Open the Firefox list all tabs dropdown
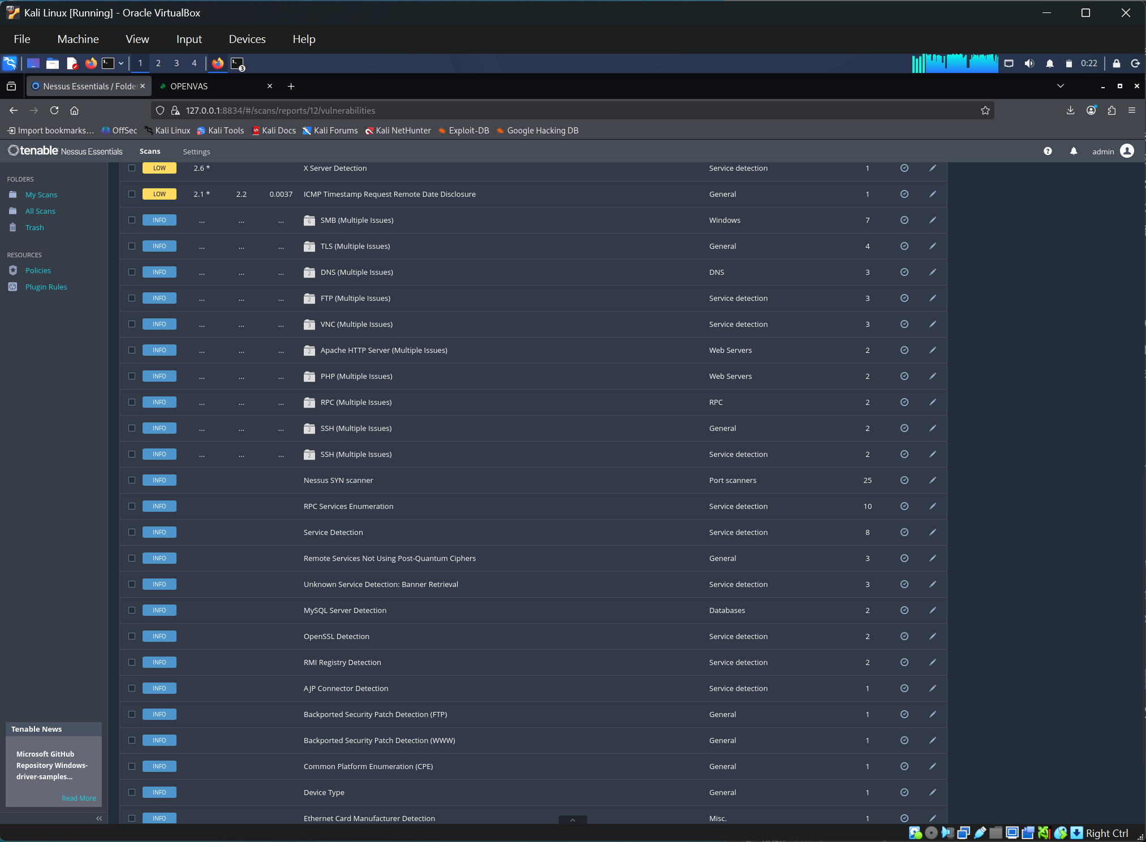Viewport: 1146px width, 842px height. click(x=1061, y=86)
